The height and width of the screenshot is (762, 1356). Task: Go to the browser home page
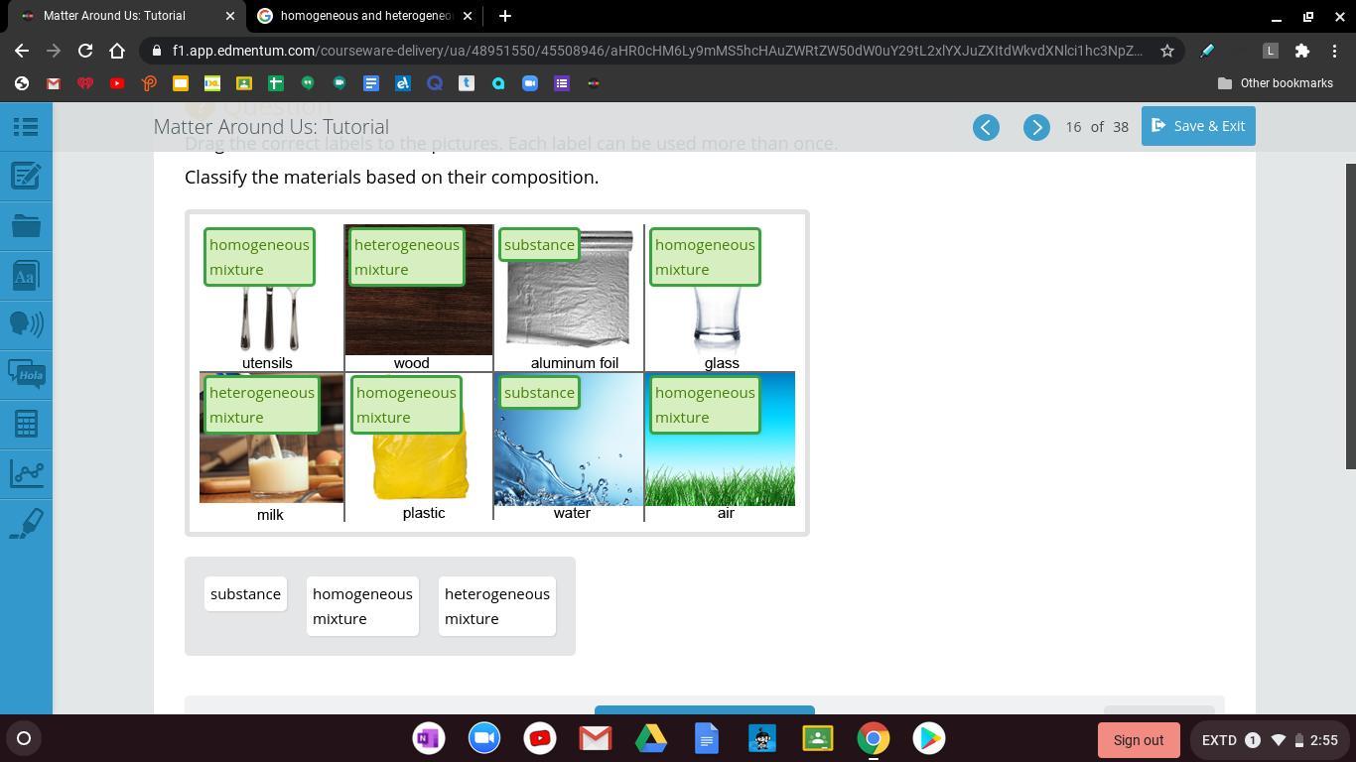coord(117,51)
